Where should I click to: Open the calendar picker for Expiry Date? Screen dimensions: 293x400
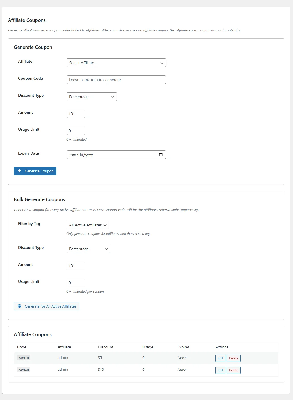click(161, 155)
